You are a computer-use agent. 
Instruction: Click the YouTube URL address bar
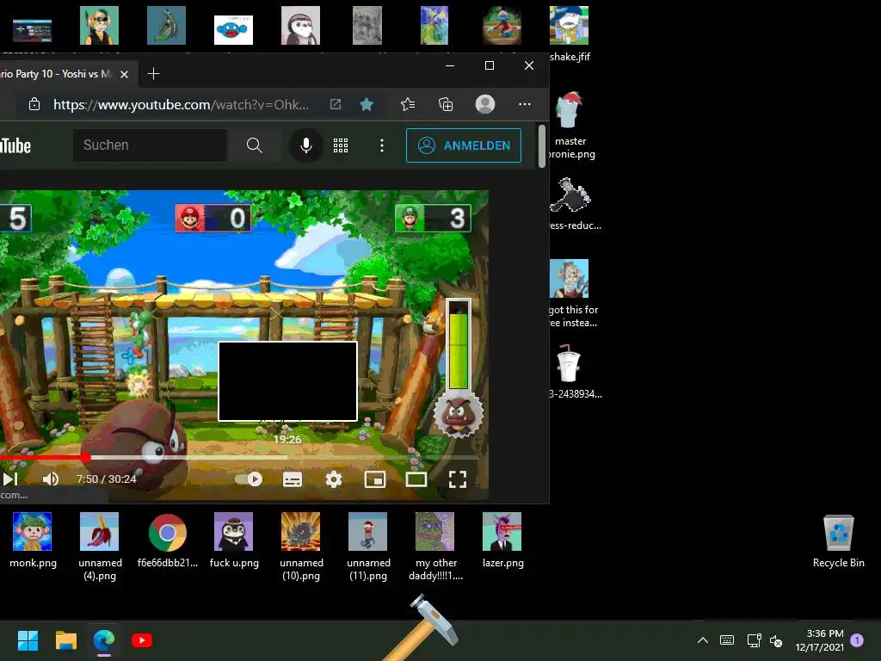click(x=181, y=104)
